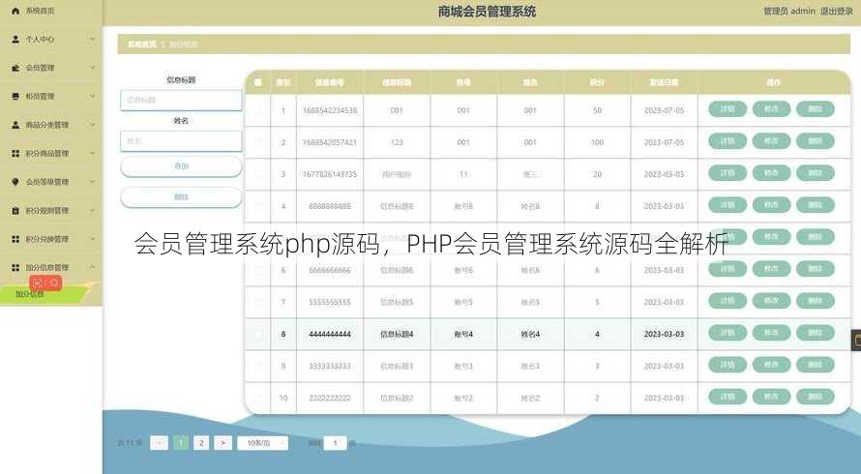Check the box for row 3333333333
The width and height of the screenshot is (861, 474).
click(258, 366)
